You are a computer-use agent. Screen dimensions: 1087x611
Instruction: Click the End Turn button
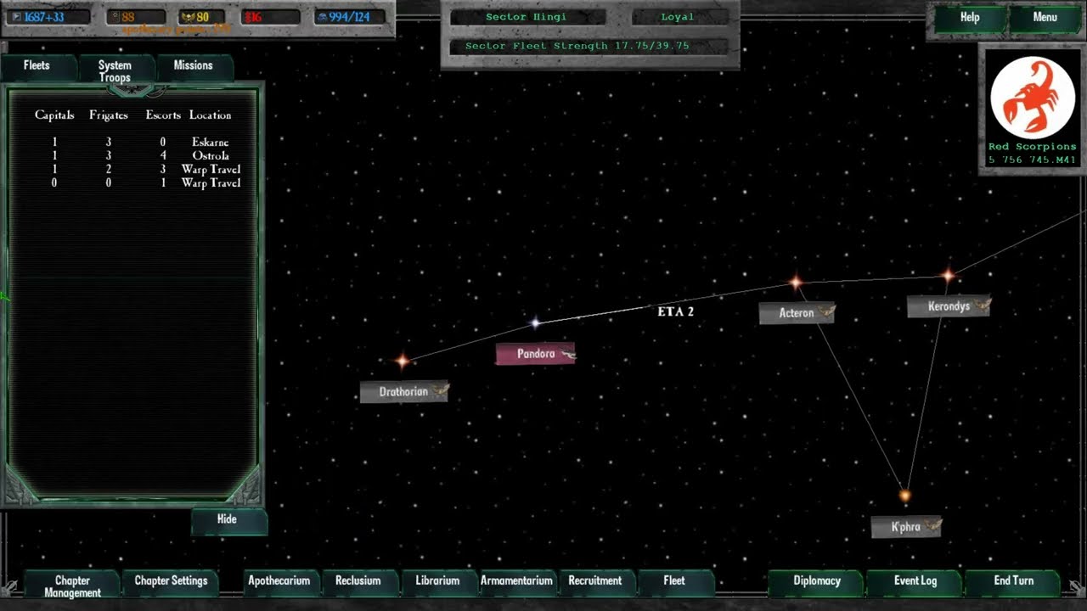1014,583
